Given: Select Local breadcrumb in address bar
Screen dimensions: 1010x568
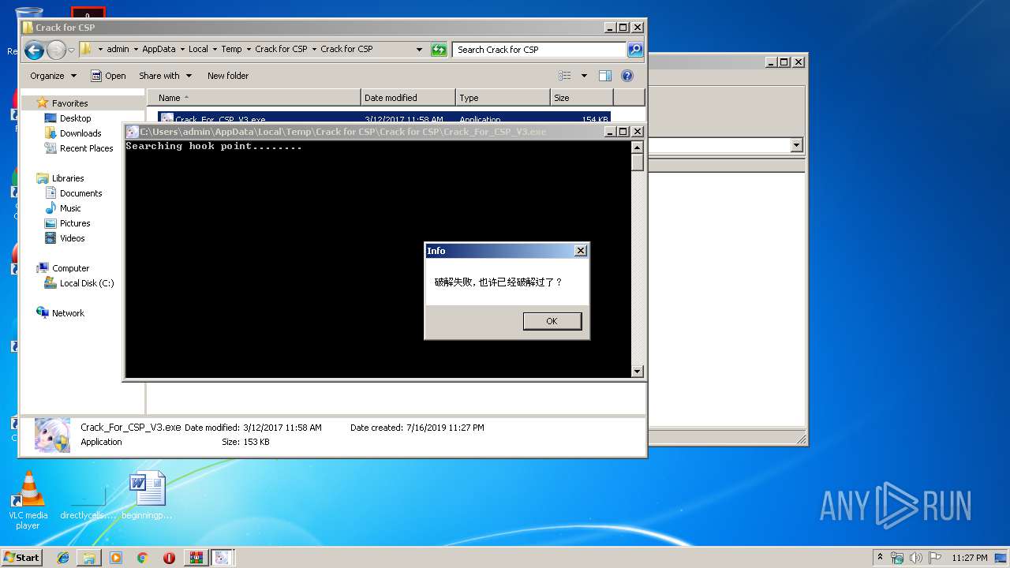Looking at the screenshot, I should (198, 49).
